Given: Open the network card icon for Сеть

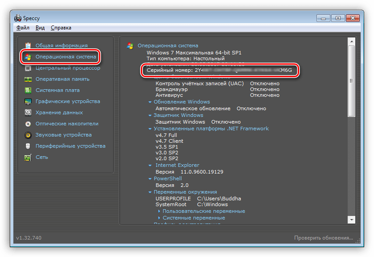Looking at the screenshot, I should (28, 157).
